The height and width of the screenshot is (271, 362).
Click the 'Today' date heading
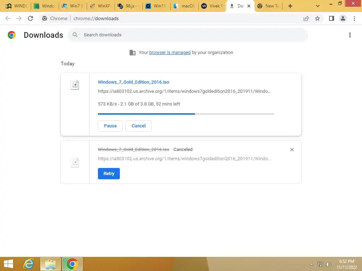pyautogui.click(x=68, y=64)
